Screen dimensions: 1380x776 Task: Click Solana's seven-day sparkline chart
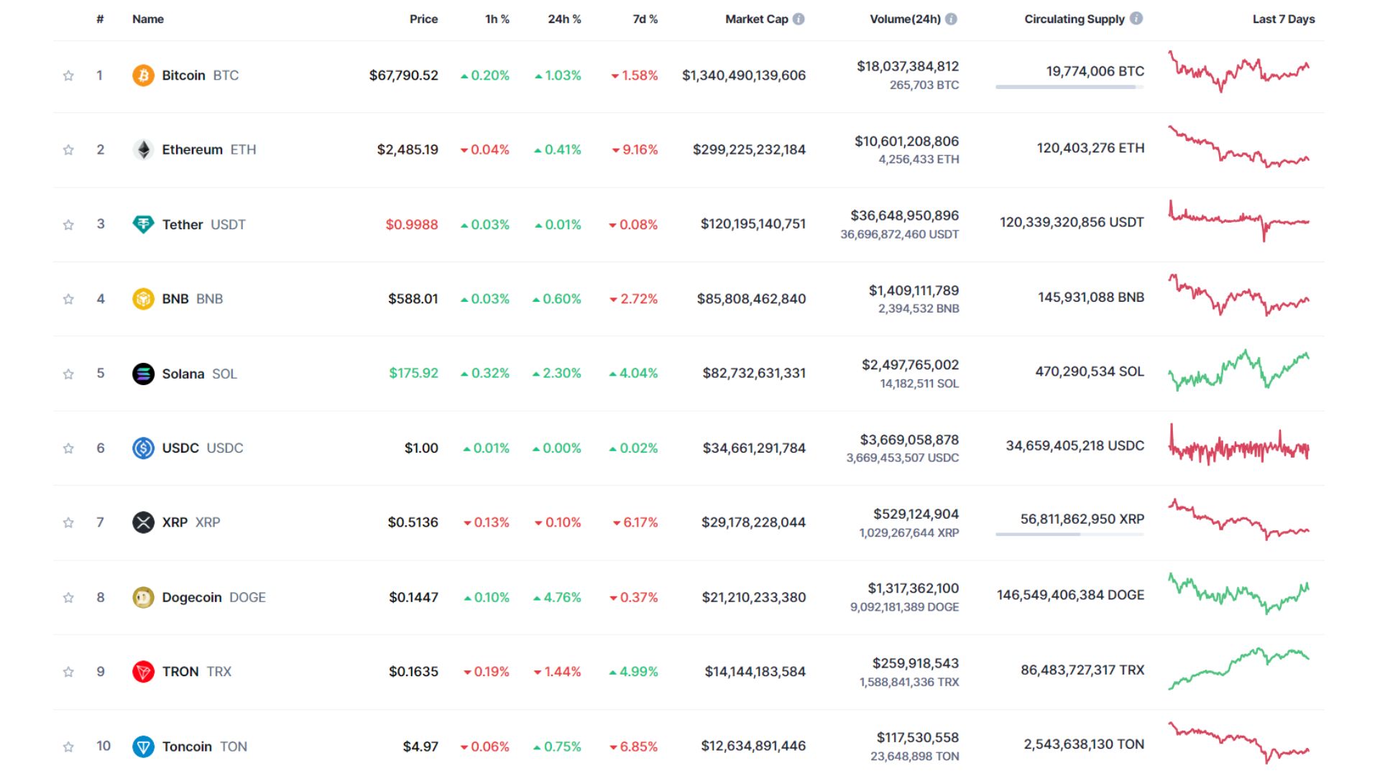(x=1240, y=373)
